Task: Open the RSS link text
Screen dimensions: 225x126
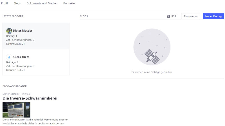Action: [x=174, y=16]
